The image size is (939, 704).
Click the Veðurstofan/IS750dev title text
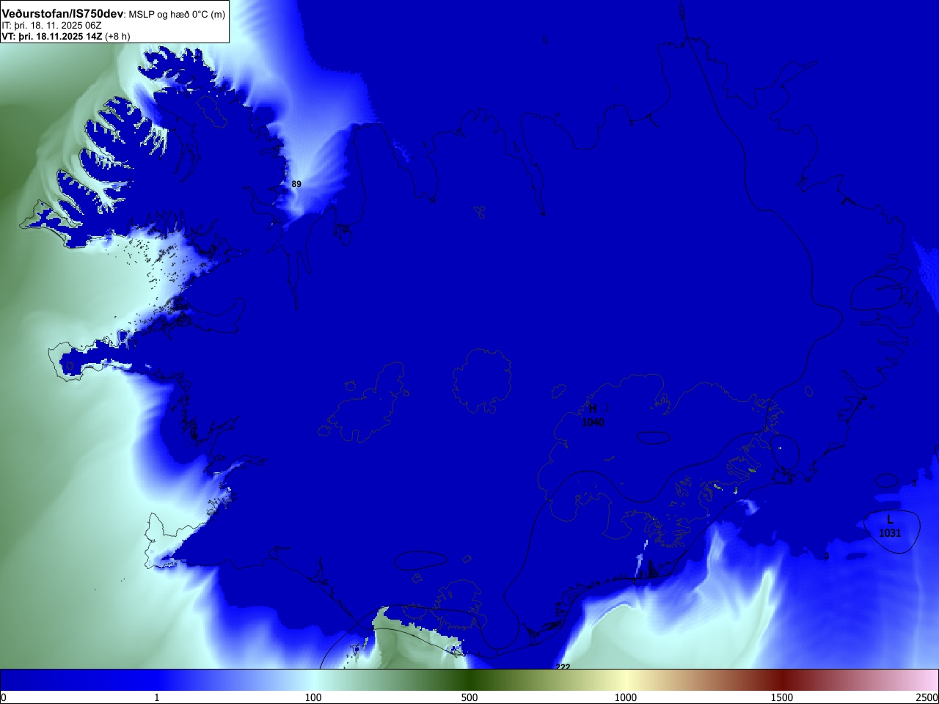point(62,14)
